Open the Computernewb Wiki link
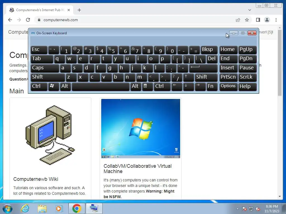The height and width of the screenshot is (214, 286). pyautogui.click(x=36, y=179)
